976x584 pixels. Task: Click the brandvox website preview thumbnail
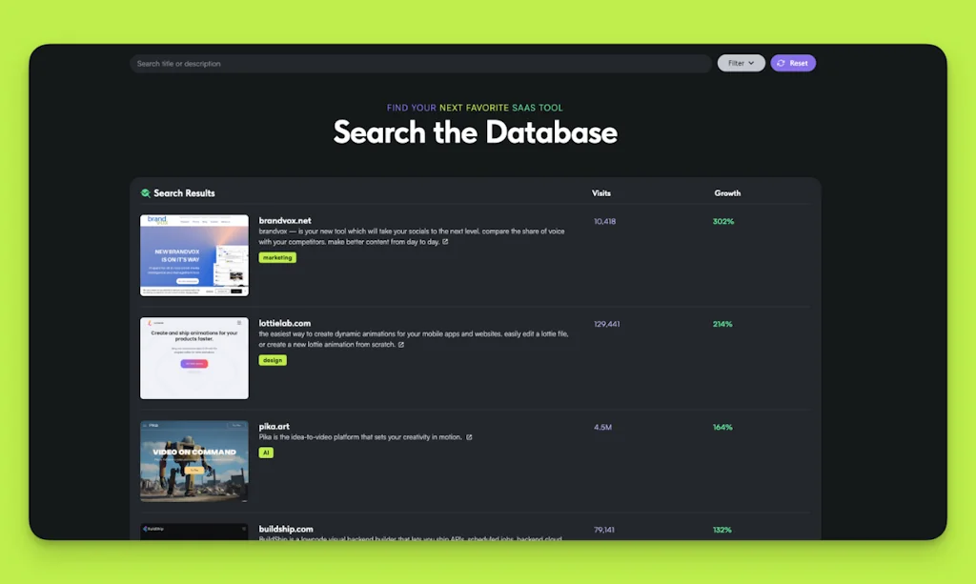pos(193,255)
